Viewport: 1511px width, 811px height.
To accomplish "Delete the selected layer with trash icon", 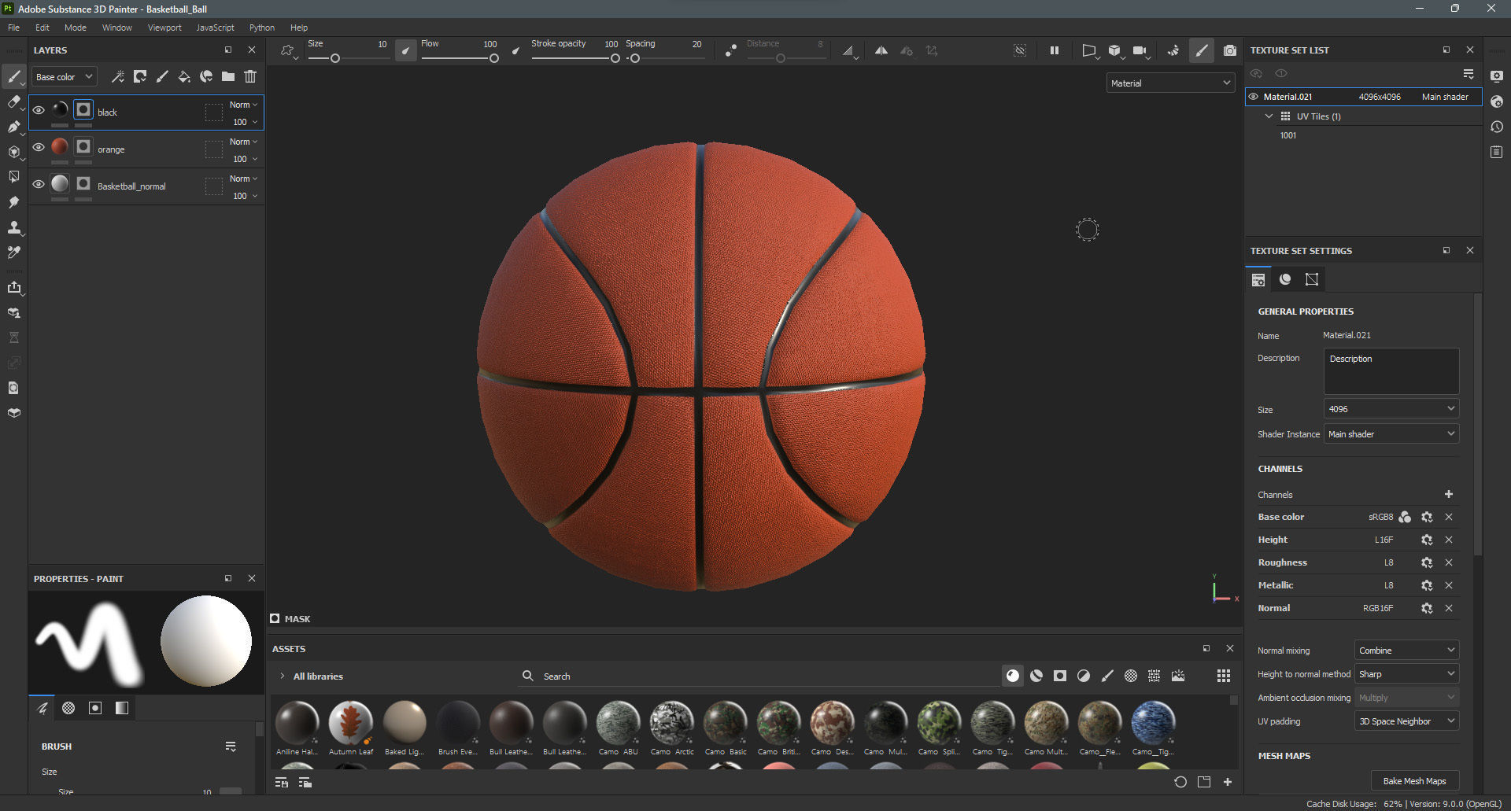I will 250,76.
